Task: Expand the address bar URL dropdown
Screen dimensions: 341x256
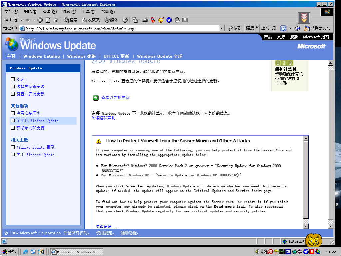Action: (221, 28)
